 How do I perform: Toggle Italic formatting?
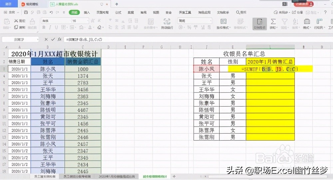tap(50, 27)
